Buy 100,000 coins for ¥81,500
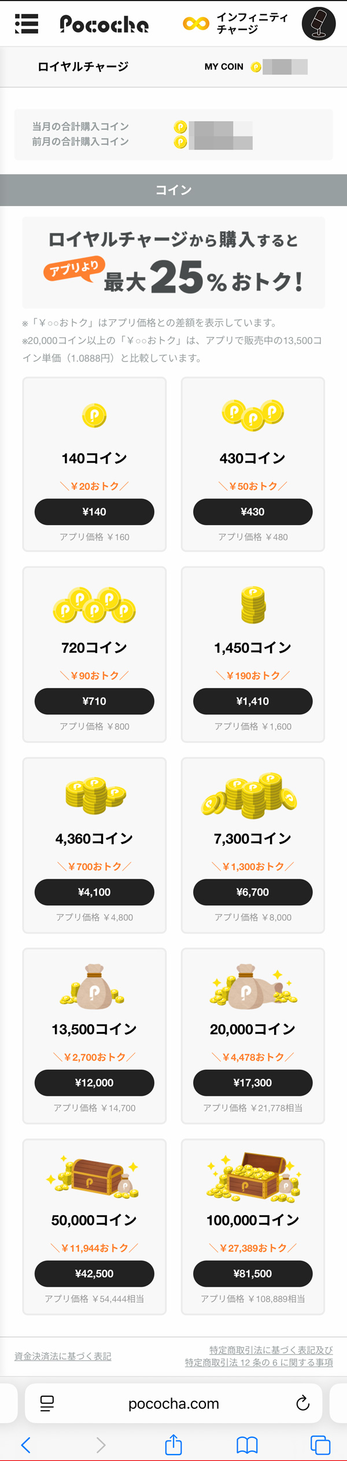 coord(253,1273)
